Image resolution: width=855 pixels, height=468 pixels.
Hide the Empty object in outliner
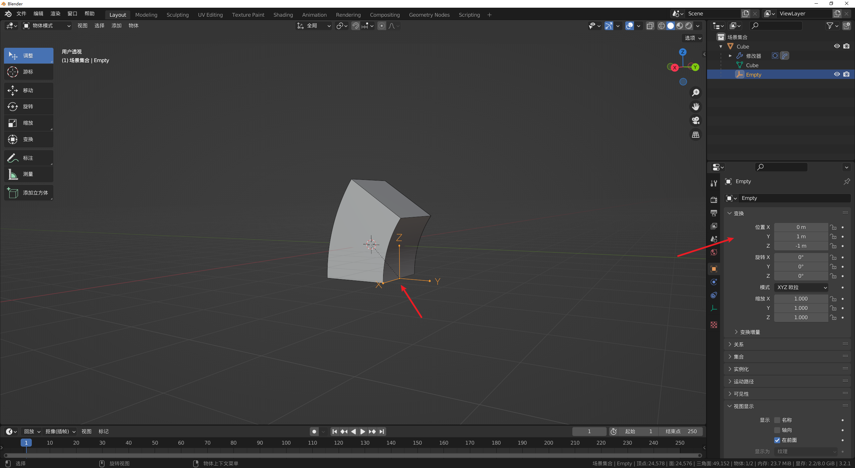pos(837,74)
